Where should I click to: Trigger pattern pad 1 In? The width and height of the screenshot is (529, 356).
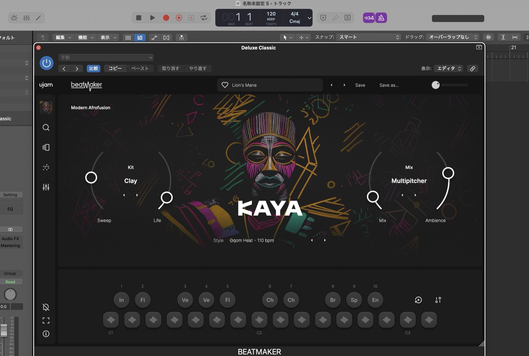(121, 300)
